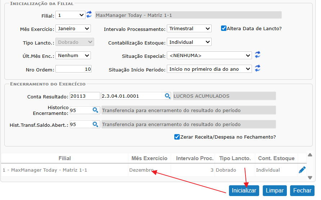The width and height of the screenshot is (321, 200).
Task: Click refresh icon beside Situação Início Período
Action: [x=257, y=69]
